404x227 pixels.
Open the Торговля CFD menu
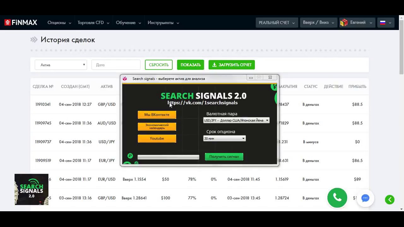tap(93, 23)
